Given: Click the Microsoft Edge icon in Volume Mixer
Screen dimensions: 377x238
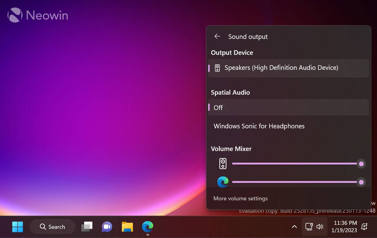Looking at the screenshot, I should [223, 182].
